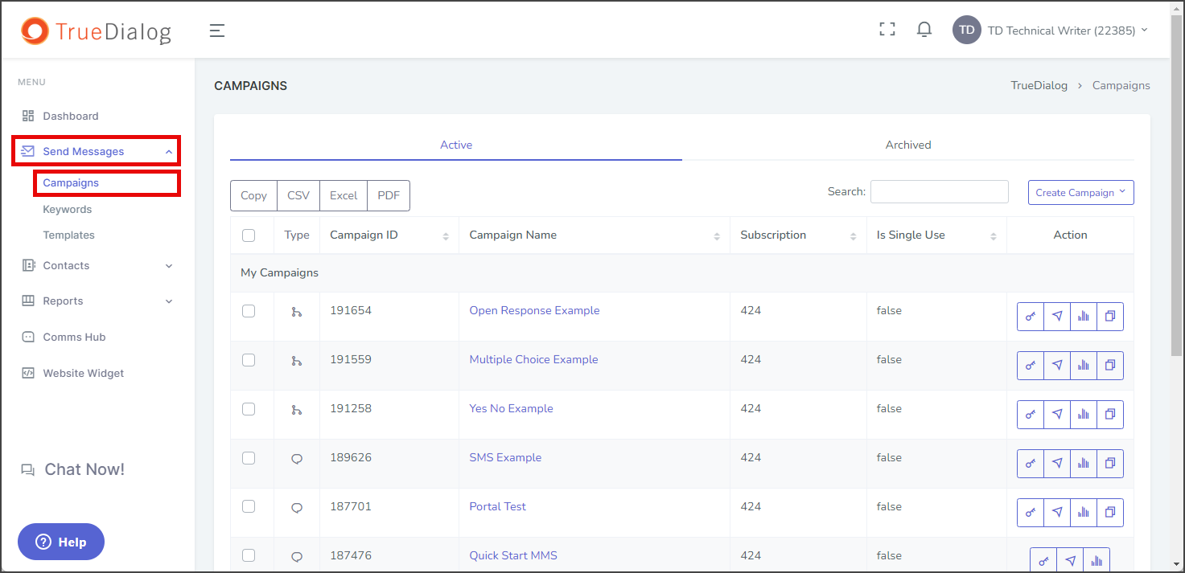Expand the Reports menu

97,301
